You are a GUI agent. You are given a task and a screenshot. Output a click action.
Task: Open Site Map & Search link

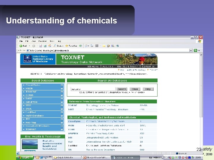click(x=127, y=66)
